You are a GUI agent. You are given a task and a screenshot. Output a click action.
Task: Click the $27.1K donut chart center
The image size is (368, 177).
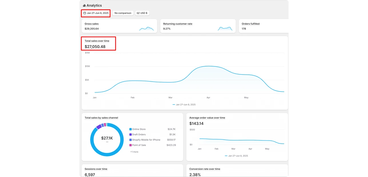pos(107,138)
